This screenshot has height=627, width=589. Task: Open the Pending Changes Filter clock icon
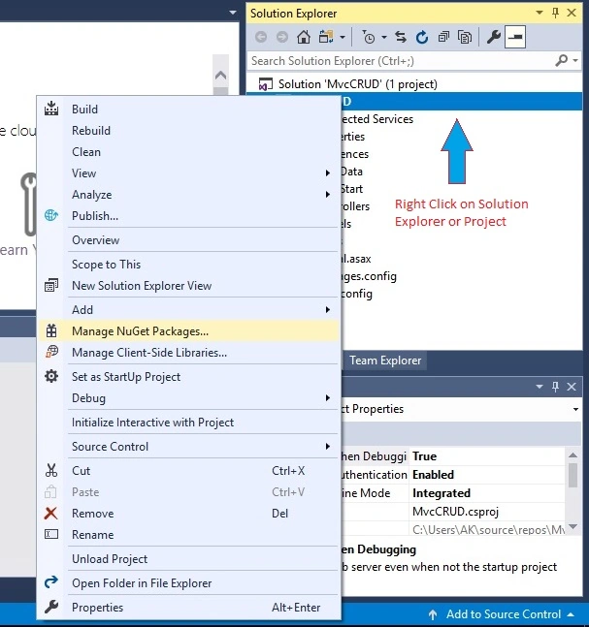tap(368, 37)
